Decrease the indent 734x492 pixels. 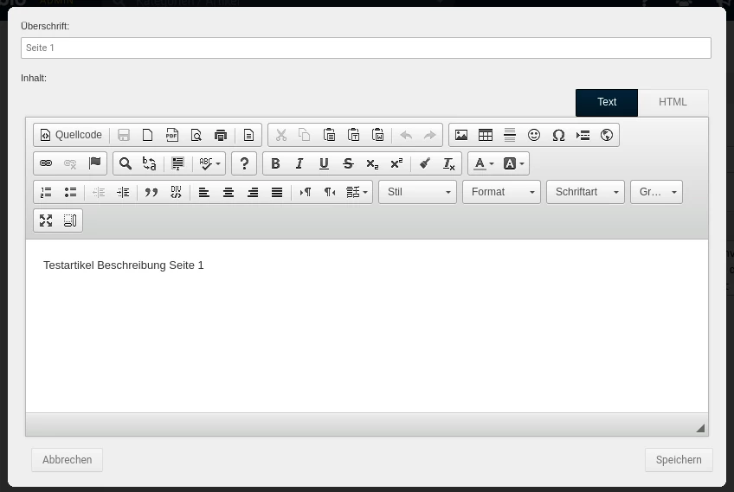(99, 192)
